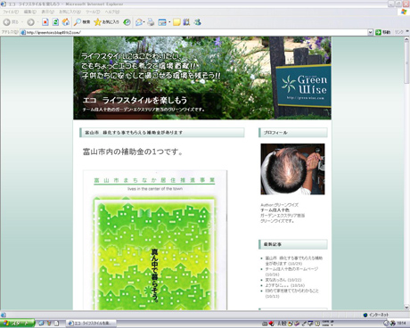Open recent article チーム住人十色のホームページ
The image size is (410, 328).
point(291,272)
